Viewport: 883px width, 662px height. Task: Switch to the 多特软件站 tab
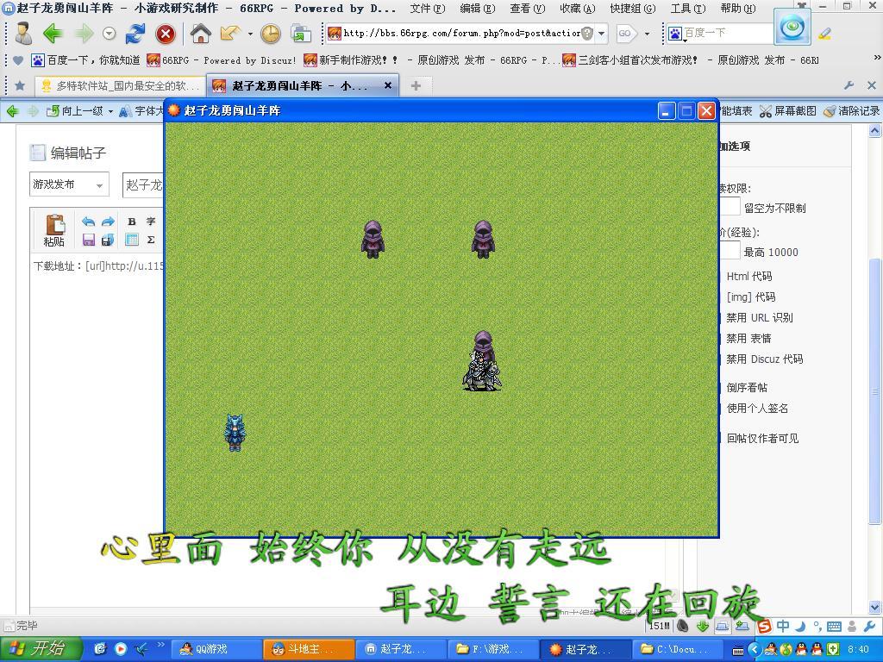120,85
